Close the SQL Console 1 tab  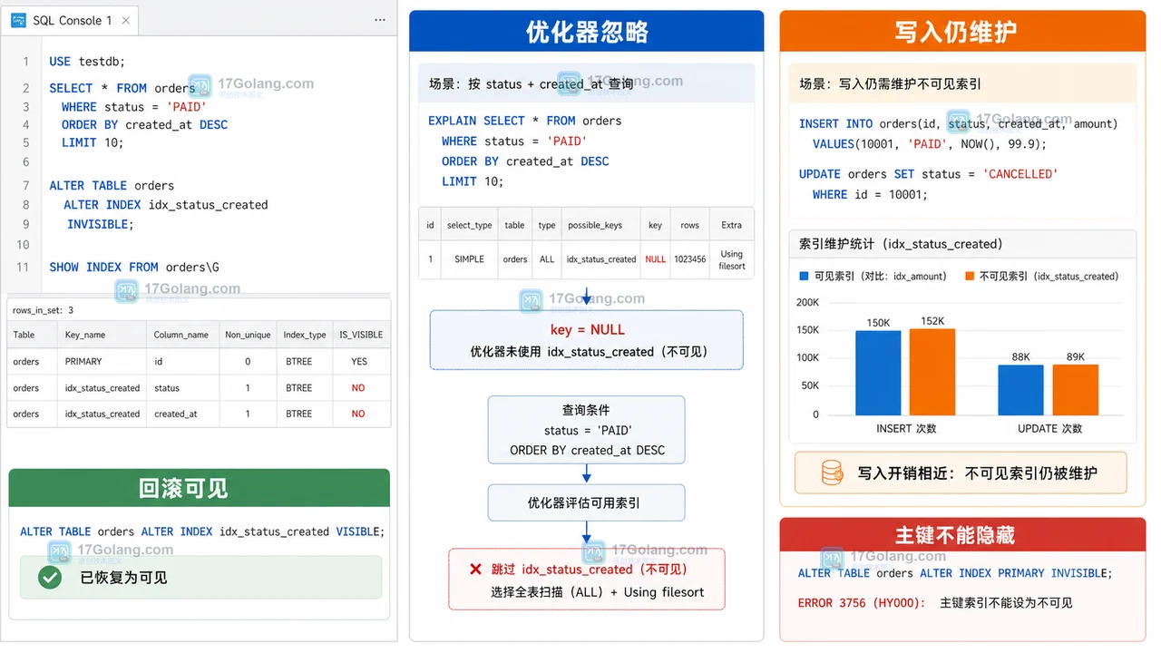[126, 20]
